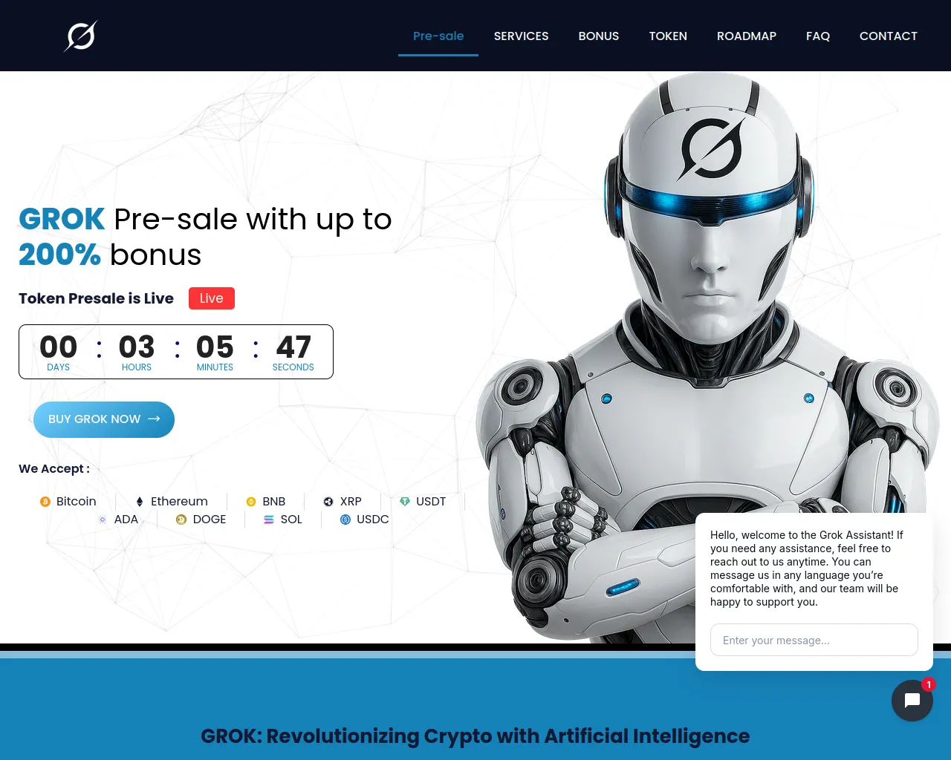The height and width of the screenshot is (760, 951).
Task: Open the BONUS menu item
Action: pyautogui.click(x=599, y=36)
